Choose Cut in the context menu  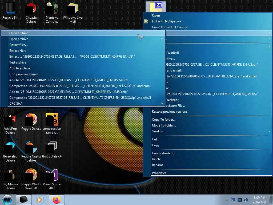click(x=207, y=139)
